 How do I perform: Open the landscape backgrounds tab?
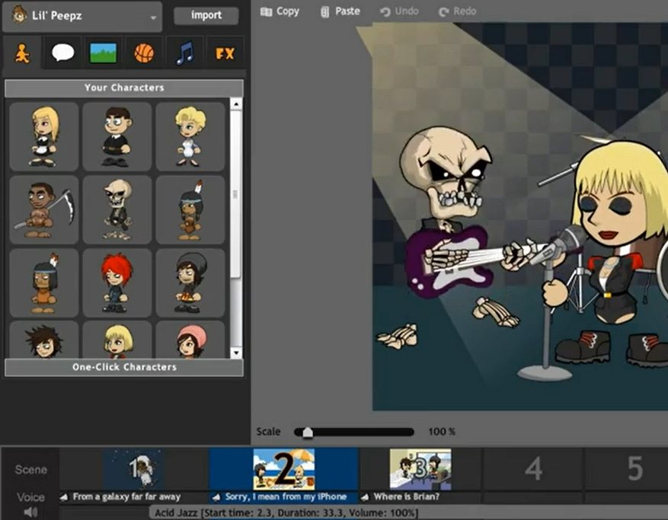(104, 53)
